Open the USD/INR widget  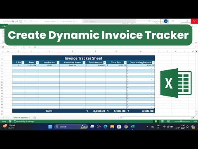9,127
